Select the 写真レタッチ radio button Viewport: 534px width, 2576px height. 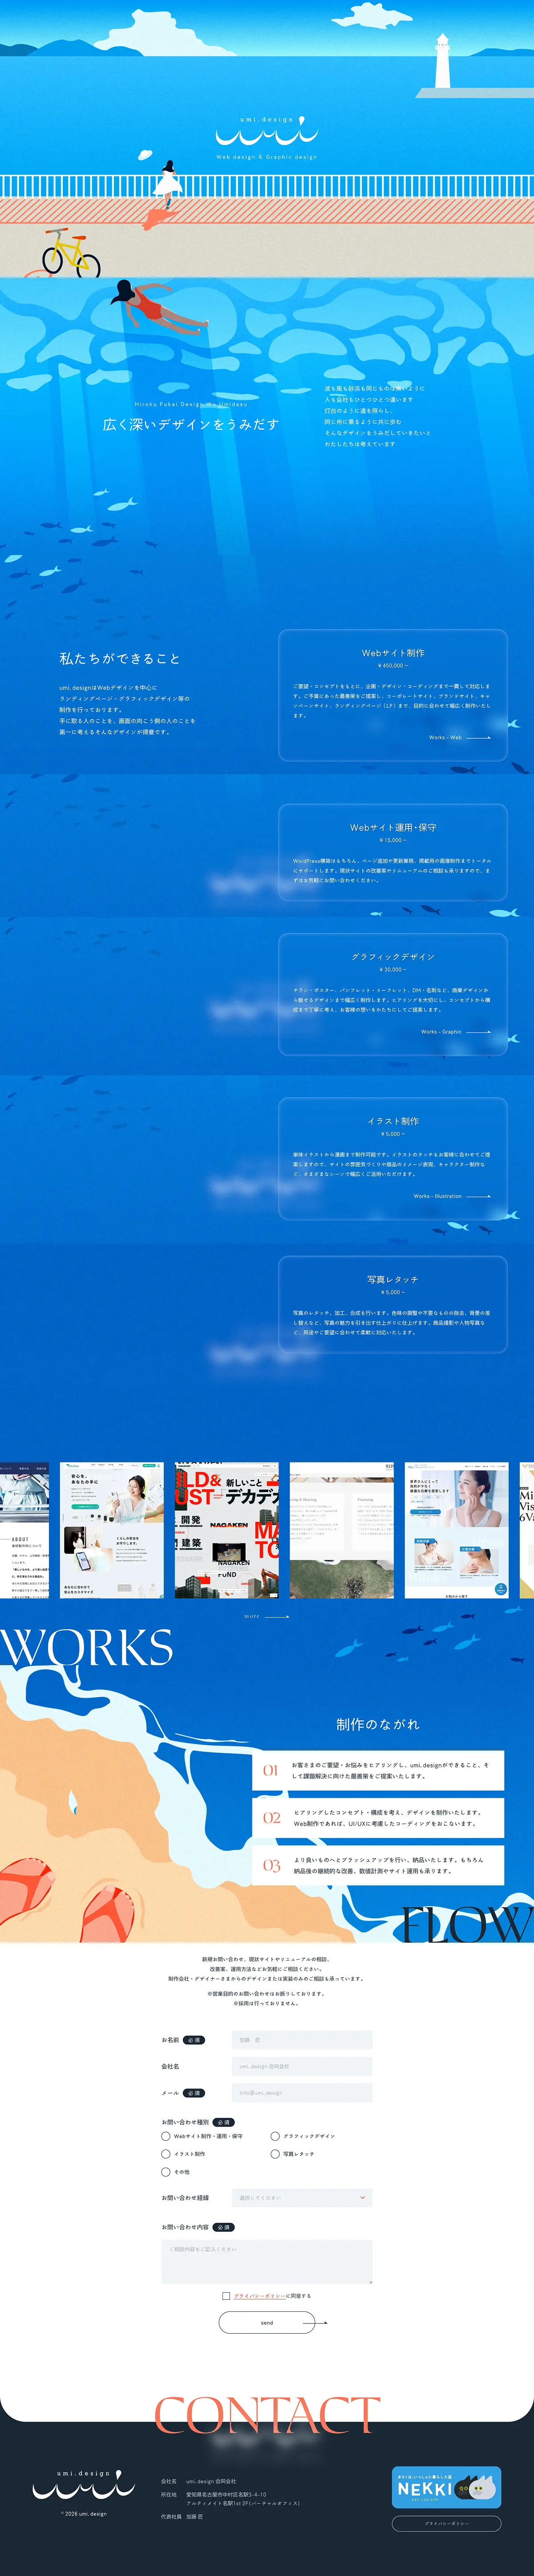(x=275, y=2154)
